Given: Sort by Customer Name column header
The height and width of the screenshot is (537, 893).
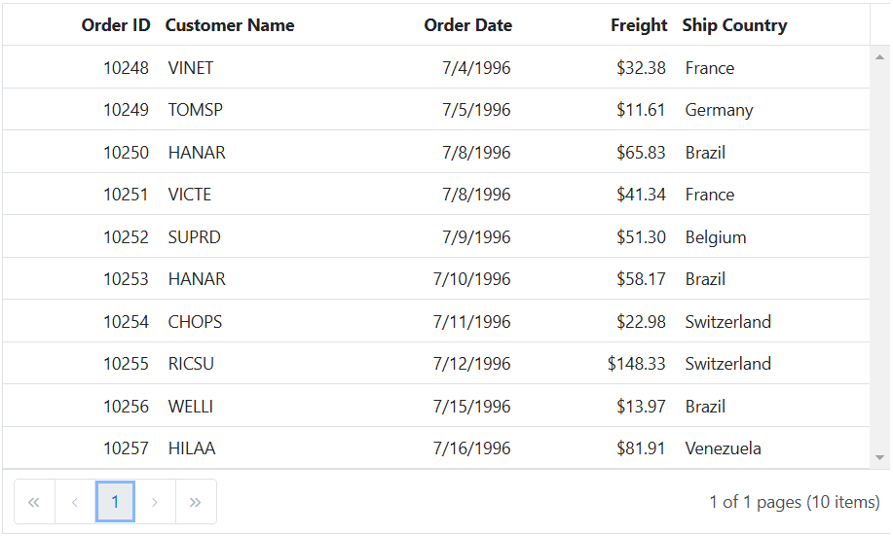Looking at the screenshot, I should pyautogui.click(x=230, y=25).
